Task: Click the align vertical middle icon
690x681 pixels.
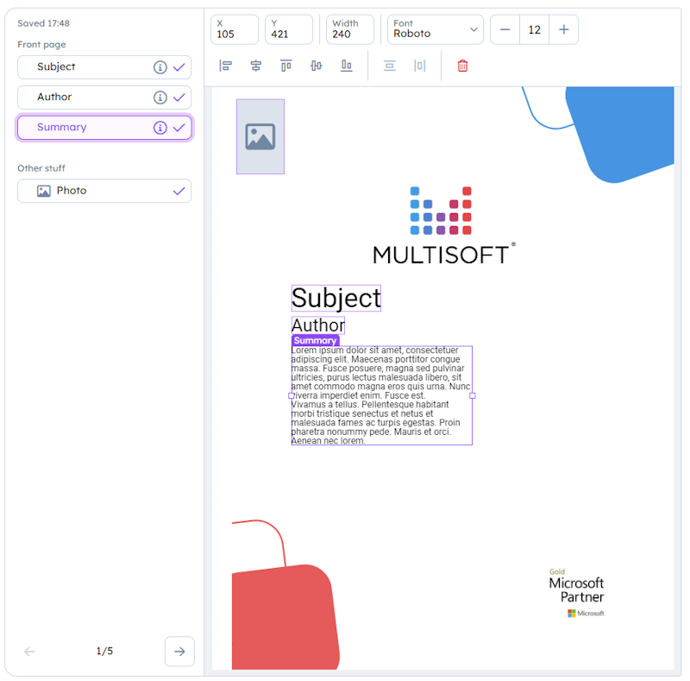Action: click(316, 66)
